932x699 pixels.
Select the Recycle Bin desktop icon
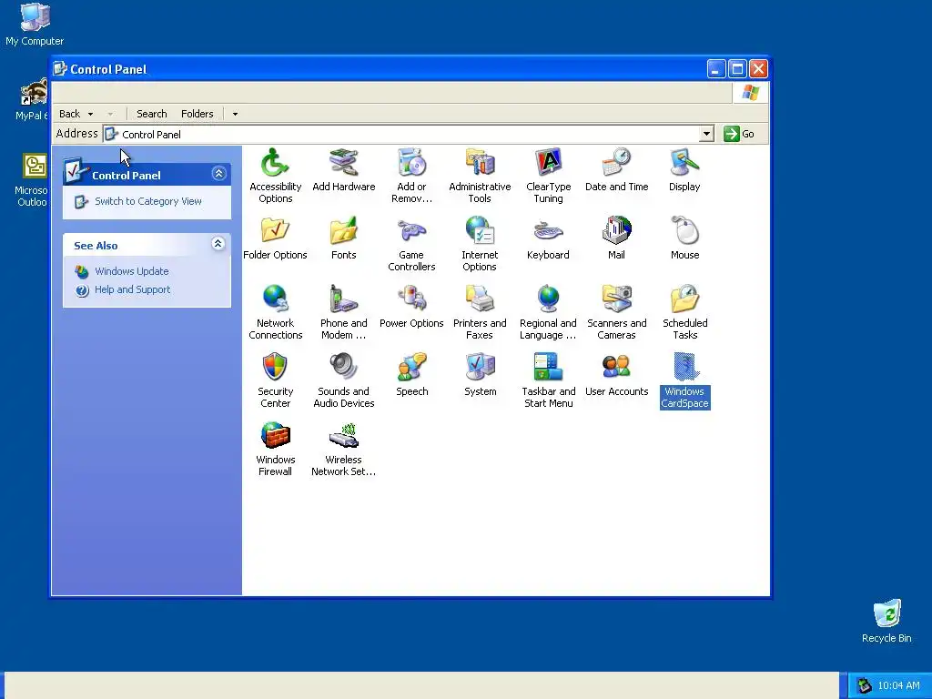pos(886,621)
